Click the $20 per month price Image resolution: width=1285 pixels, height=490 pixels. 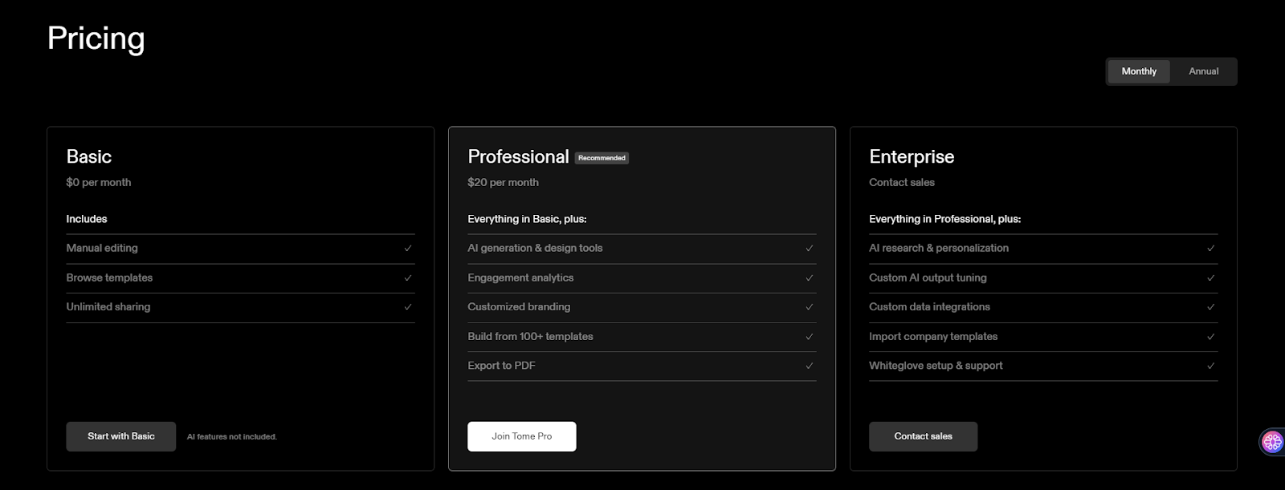503,182
